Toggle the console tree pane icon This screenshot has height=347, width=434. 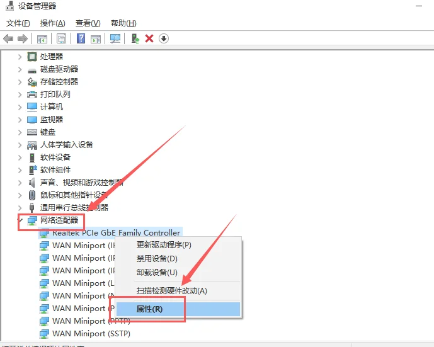pos(42,39)
